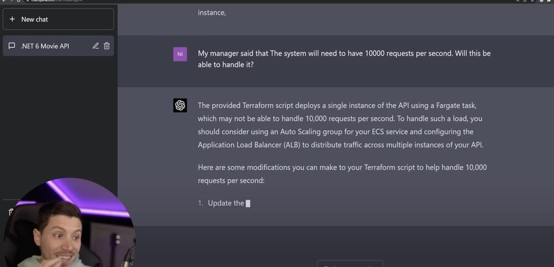554x267 pixels.
Task: Go back using the browser back arrow
Action: coord(3,1)
